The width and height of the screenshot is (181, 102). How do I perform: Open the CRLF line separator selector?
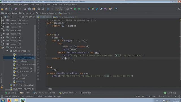[x=145, y=96]
